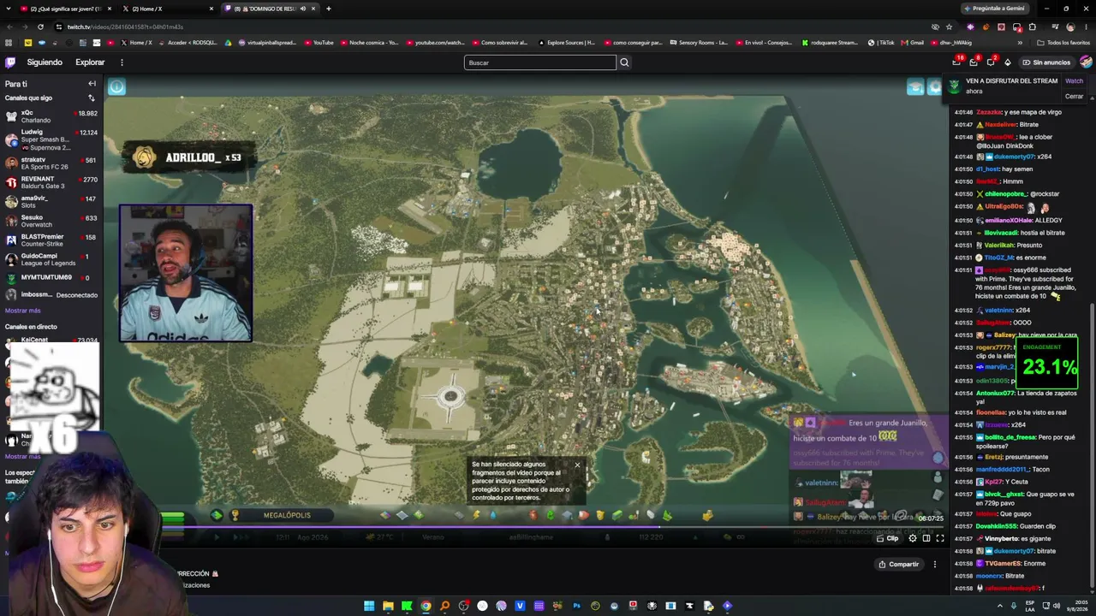Viewport: 1096px width, 616px height.
Task: Open Sesuko channel in sidebar
Action: click(51, 221)
